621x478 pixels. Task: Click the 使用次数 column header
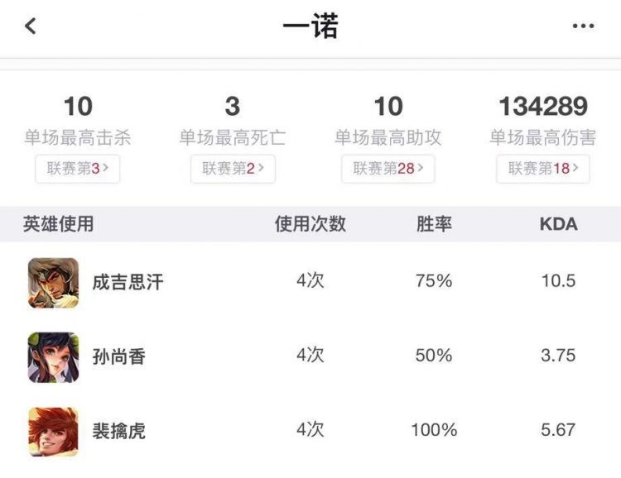pyautogui.click(x=310, y=224)
